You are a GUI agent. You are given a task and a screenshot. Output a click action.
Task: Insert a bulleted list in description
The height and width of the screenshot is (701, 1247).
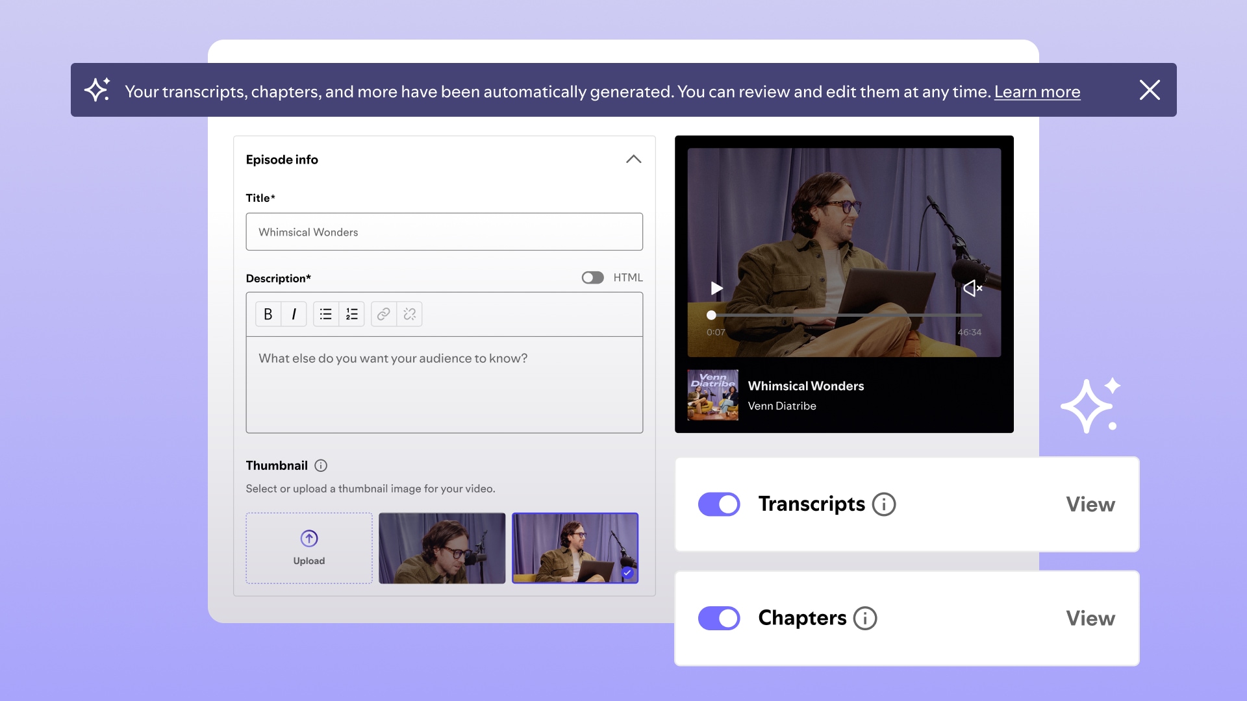(326, 314)
